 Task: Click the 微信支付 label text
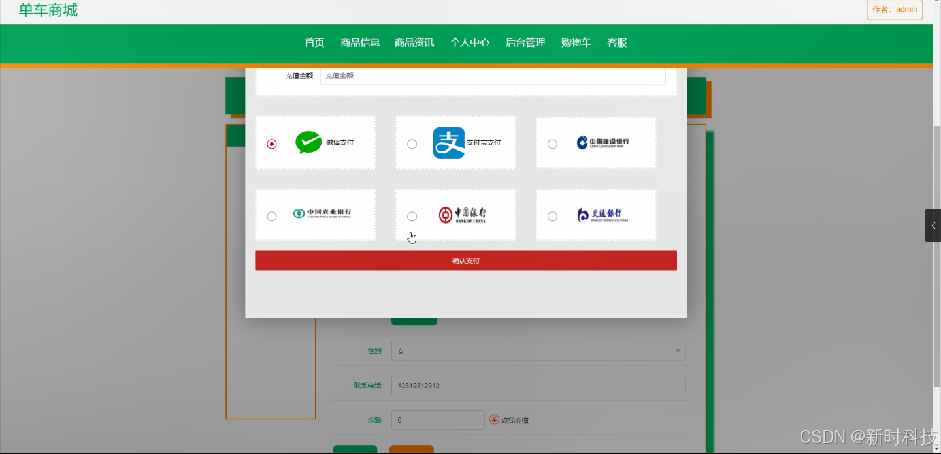(340, 142)
